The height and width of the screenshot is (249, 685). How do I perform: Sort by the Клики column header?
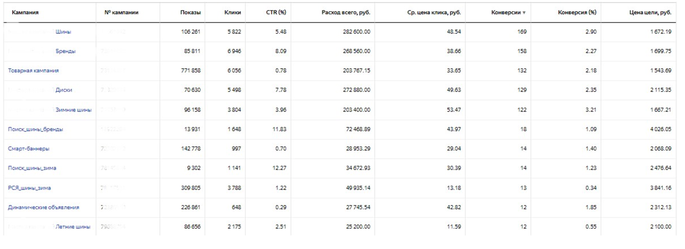click(x=232, y=13)
